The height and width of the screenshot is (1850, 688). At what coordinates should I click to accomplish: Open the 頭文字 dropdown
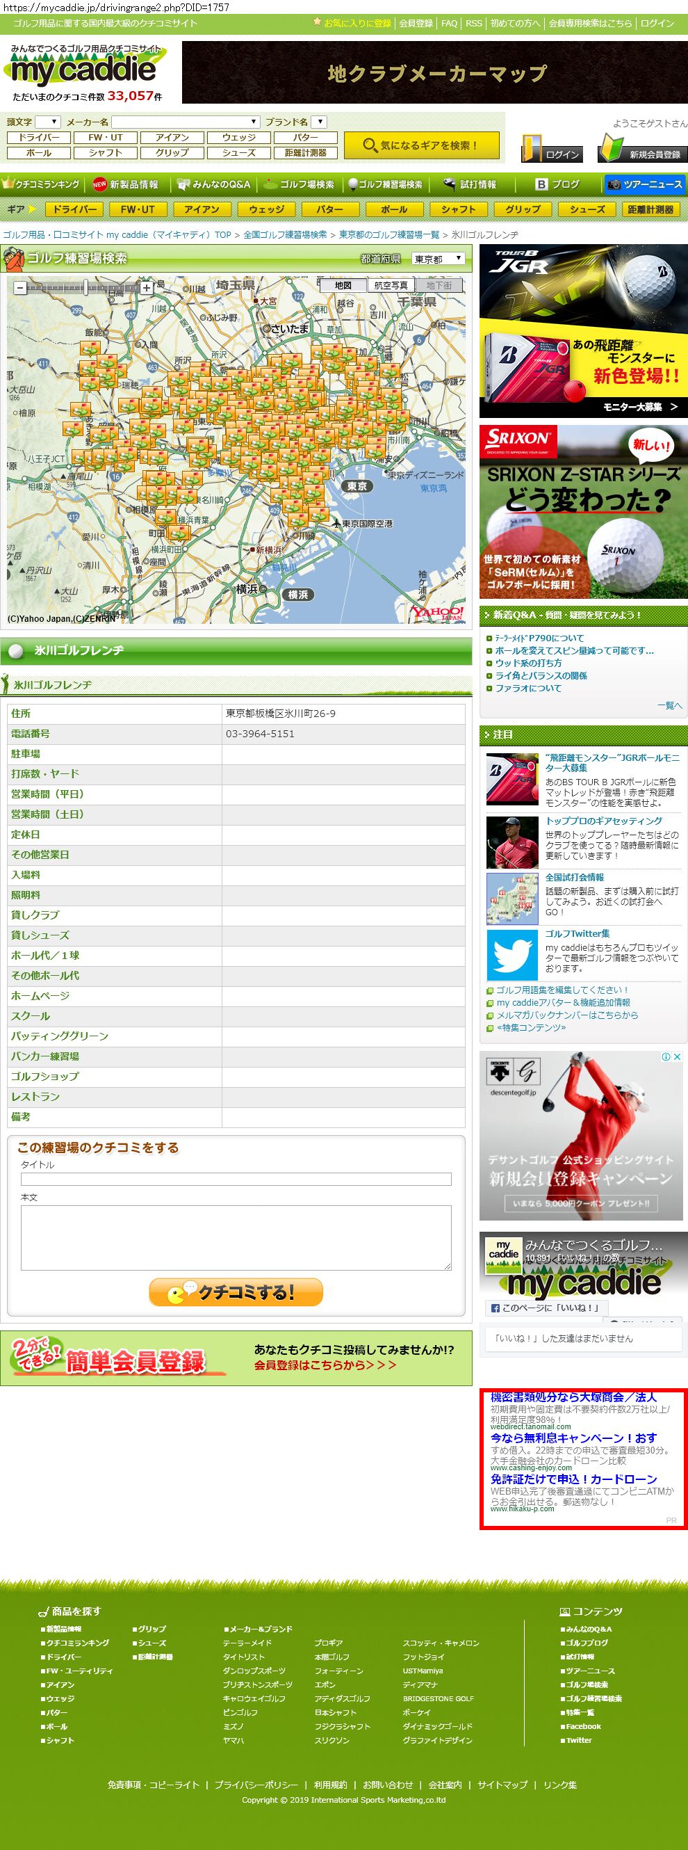tap(48, 122)
